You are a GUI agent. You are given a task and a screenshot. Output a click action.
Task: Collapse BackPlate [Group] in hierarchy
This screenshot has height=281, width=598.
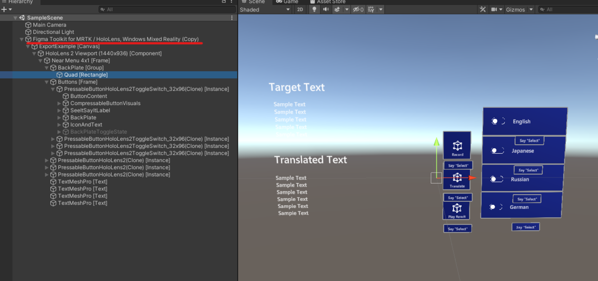tap(47, 68)
